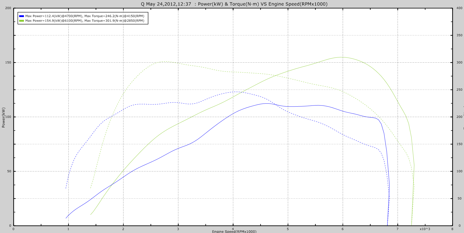Click the Power(kW) y-axis label

[4, 117]
